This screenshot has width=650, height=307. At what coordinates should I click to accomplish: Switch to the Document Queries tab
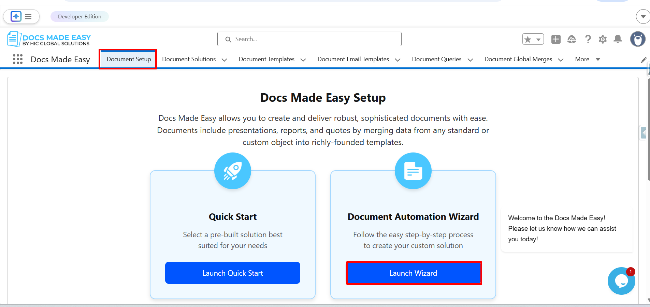point(437,59)
